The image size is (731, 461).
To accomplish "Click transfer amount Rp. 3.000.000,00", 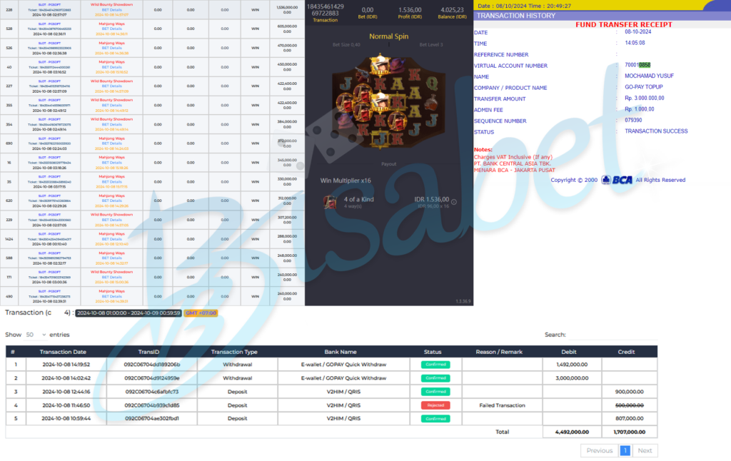I will [x=645, y=98].
